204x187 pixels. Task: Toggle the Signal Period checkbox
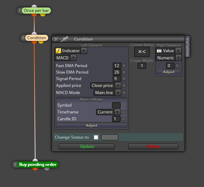click(x=124, y=79)
